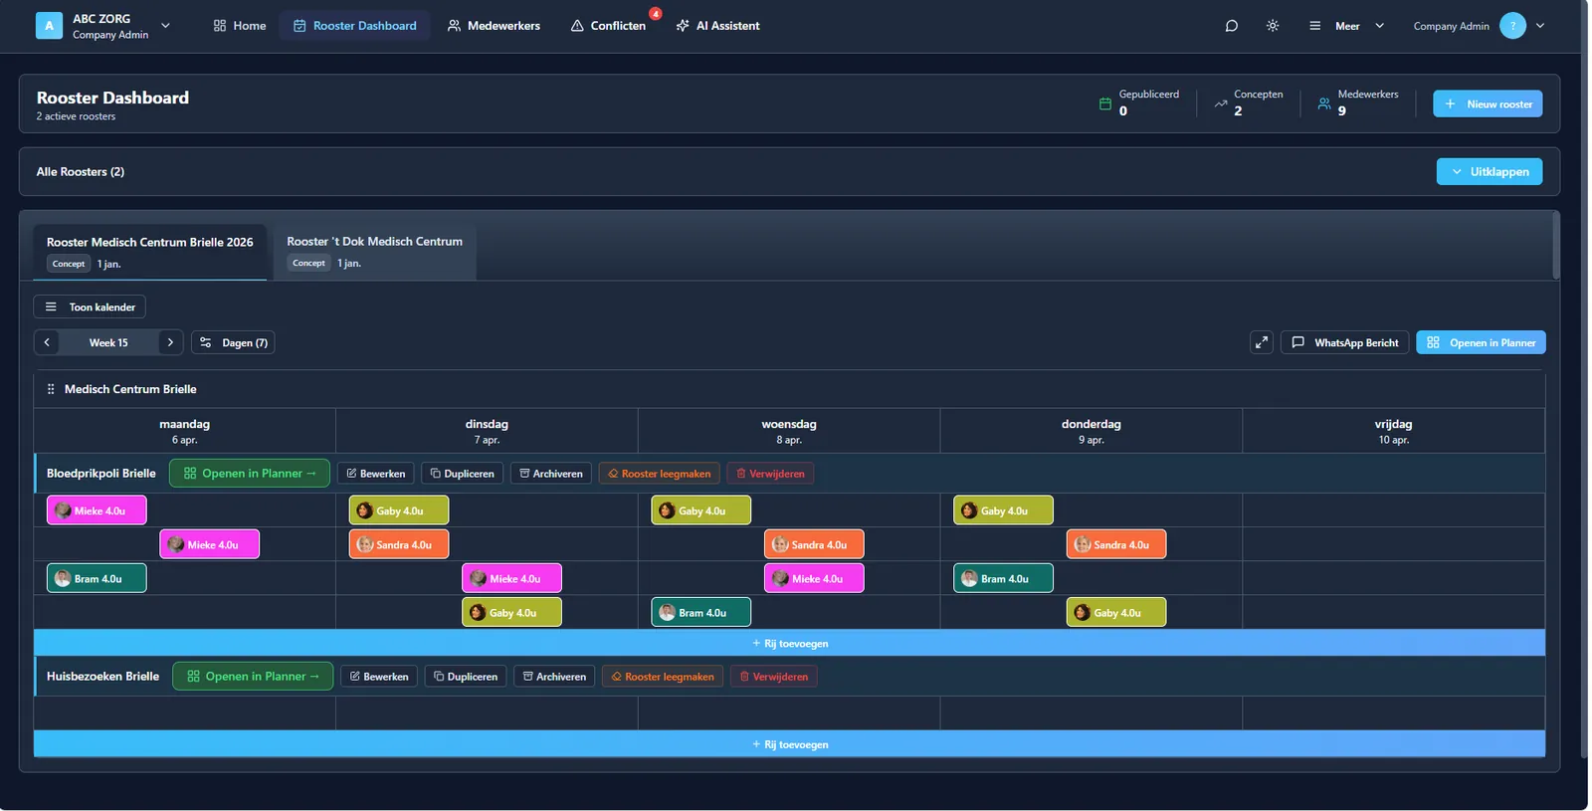Image resolution: width=1592 pixels, height=811 pixels.
Task: Go to Home in the navigation
Action: 240,26
